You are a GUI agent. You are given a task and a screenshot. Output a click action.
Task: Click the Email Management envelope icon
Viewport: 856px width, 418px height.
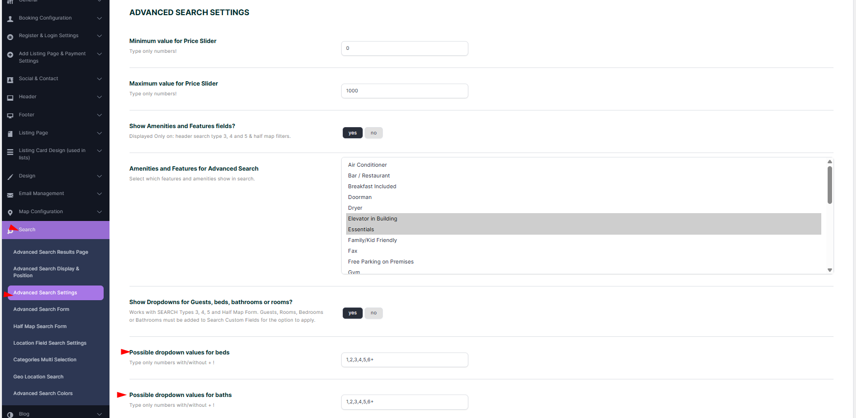(10, 195)
